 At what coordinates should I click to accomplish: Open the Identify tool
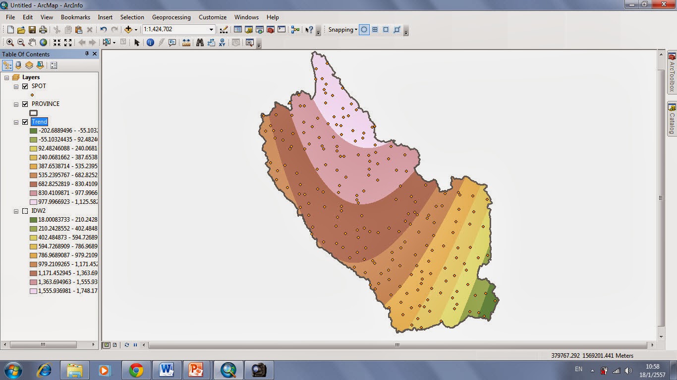[150, 43]
